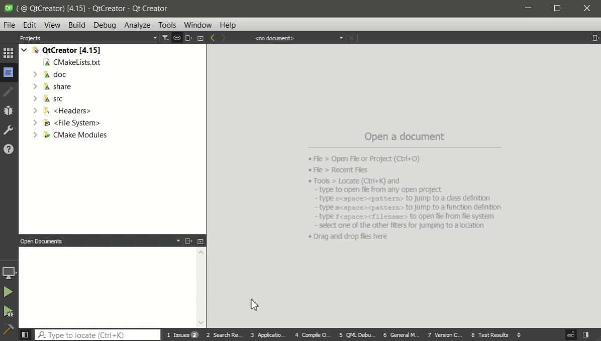
Task: Switch to Debug mode bug icon
Action: (x=9, y=111)
